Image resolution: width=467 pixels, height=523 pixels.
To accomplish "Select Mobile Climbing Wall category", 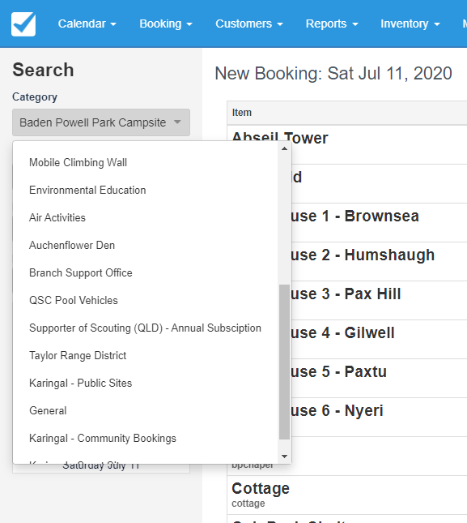I will pyautogui.click(x=146, y=162).
